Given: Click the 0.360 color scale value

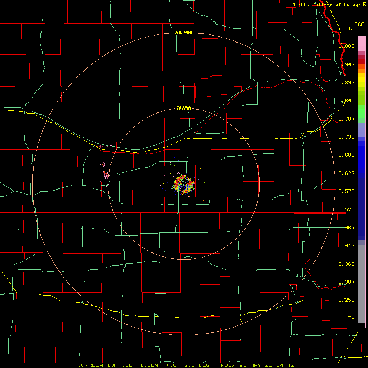Looking at the screenshot, I should tap(346, 264).
